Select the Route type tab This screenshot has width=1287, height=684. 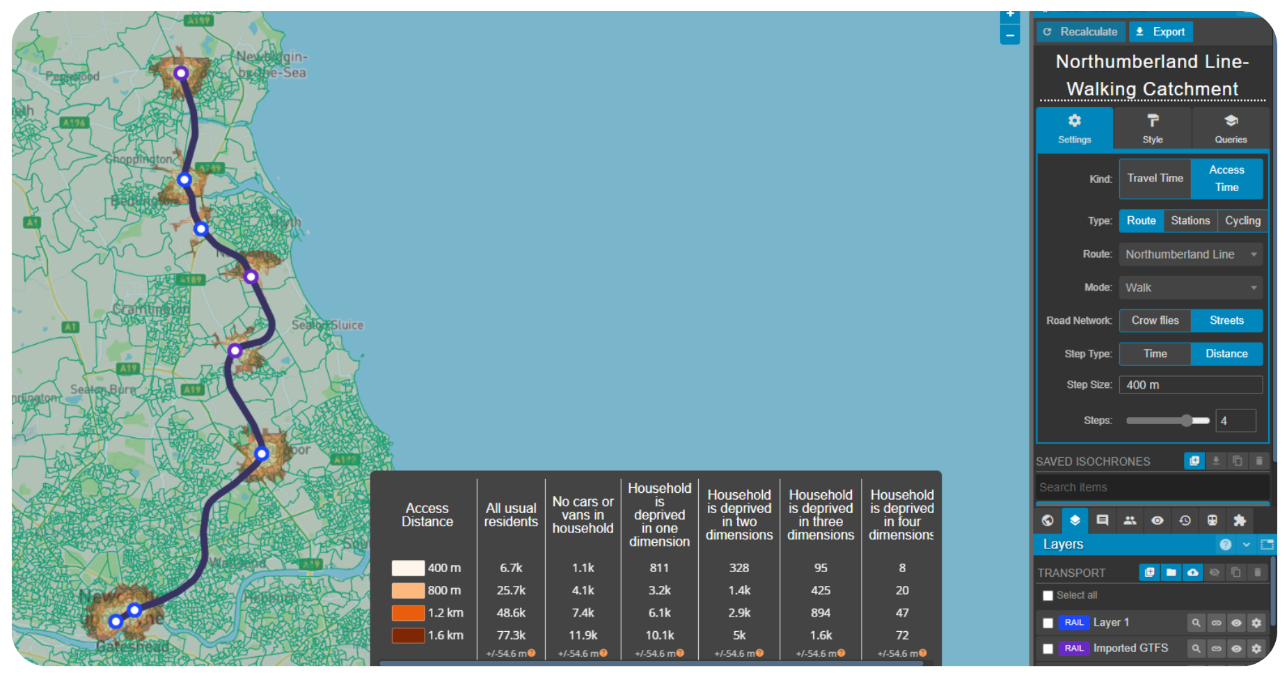1142,221
